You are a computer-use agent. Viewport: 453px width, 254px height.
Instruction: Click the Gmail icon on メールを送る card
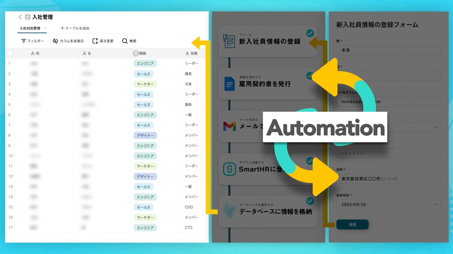229,126
